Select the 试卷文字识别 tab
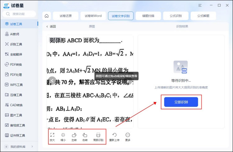233x152 pixels. tap(121, 16)
